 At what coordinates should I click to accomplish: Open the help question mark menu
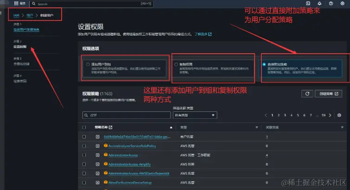pos(331,3)
